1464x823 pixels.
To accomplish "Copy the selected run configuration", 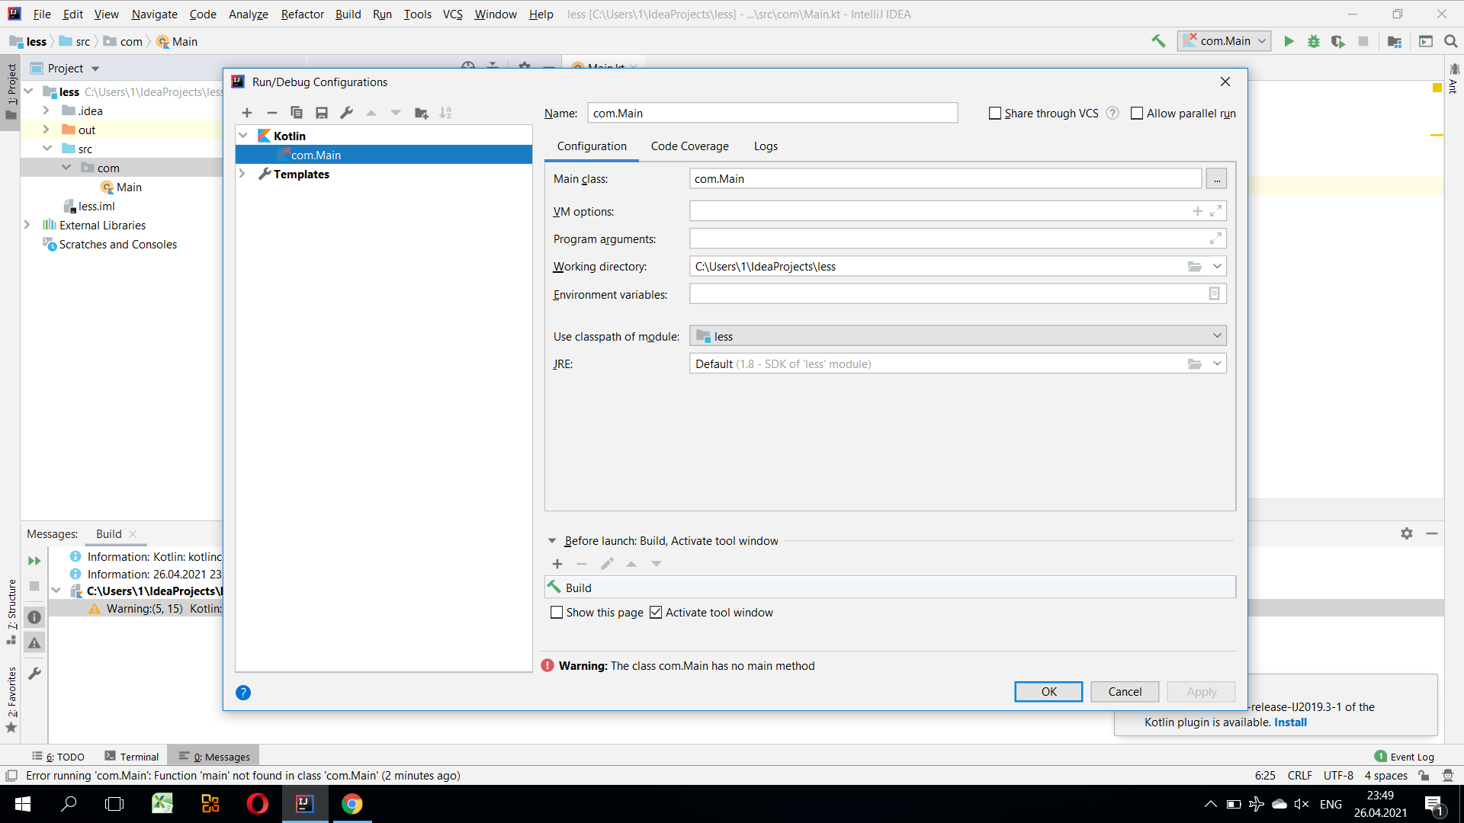I will click(x=297, y=113).
